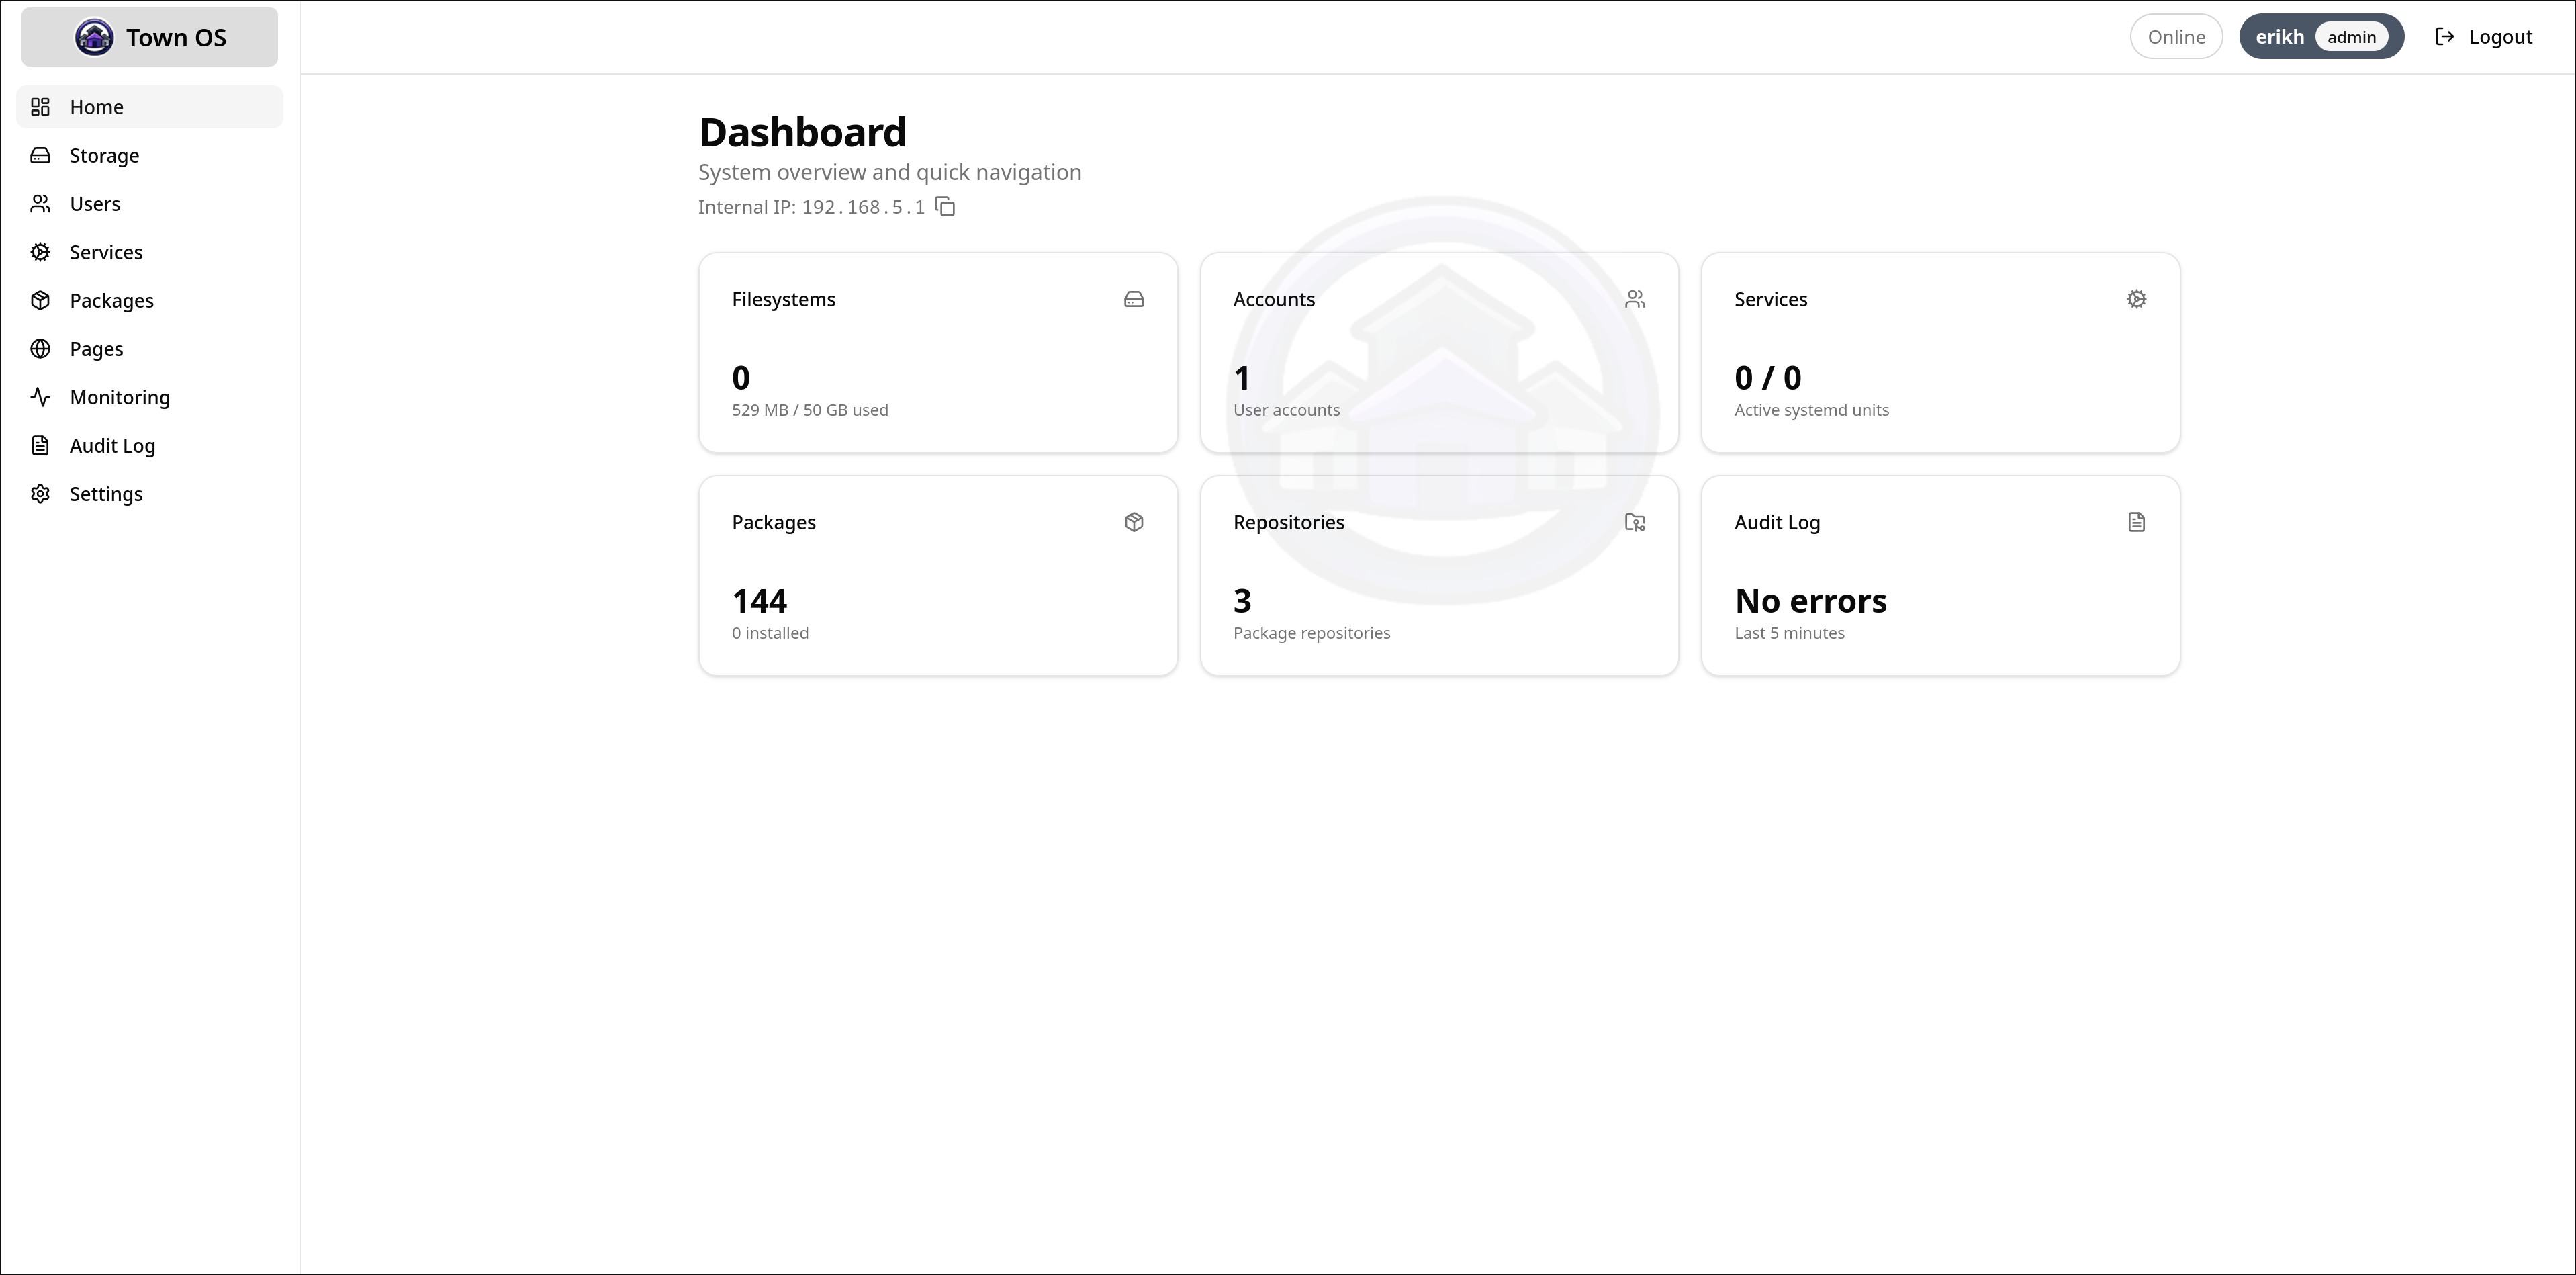
Task: Click the disk icon on the Filesystems card
Action: click(x=1134, y=299)
